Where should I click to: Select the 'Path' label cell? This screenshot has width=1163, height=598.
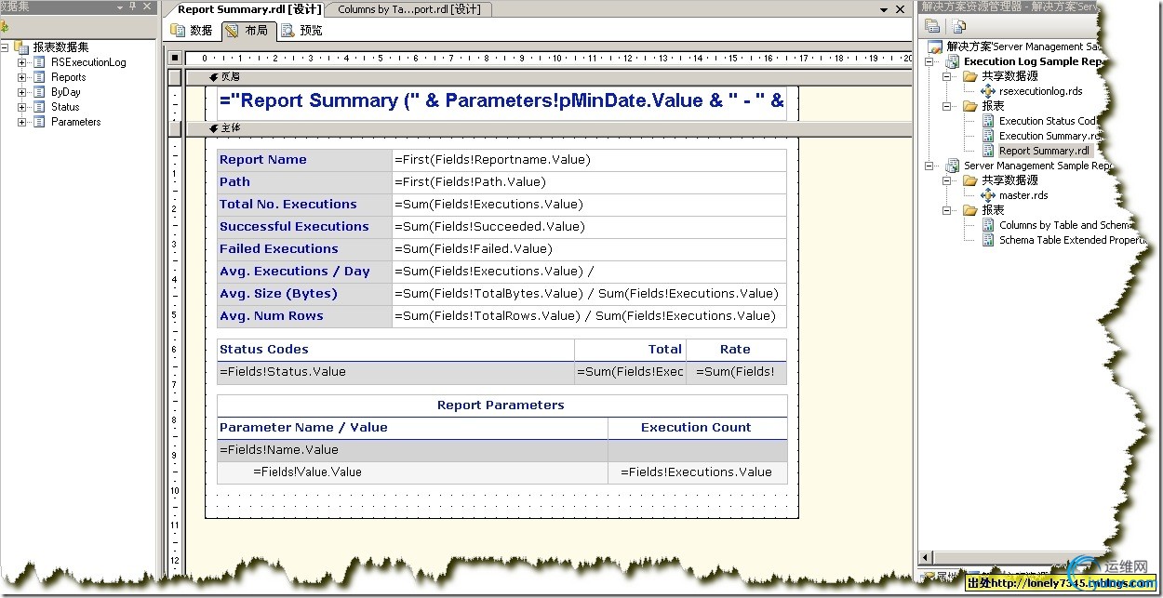click(x=304, y=182)
